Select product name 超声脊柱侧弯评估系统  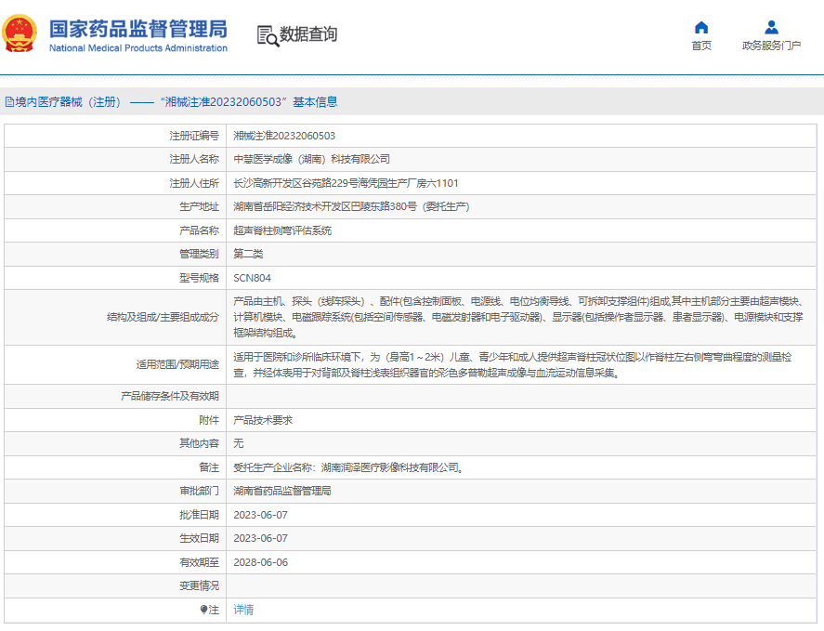pos(282,230)
